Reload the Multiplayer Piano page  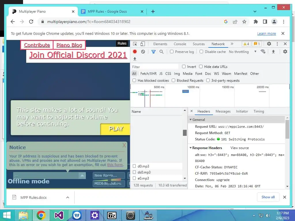(x=31, y=22)
